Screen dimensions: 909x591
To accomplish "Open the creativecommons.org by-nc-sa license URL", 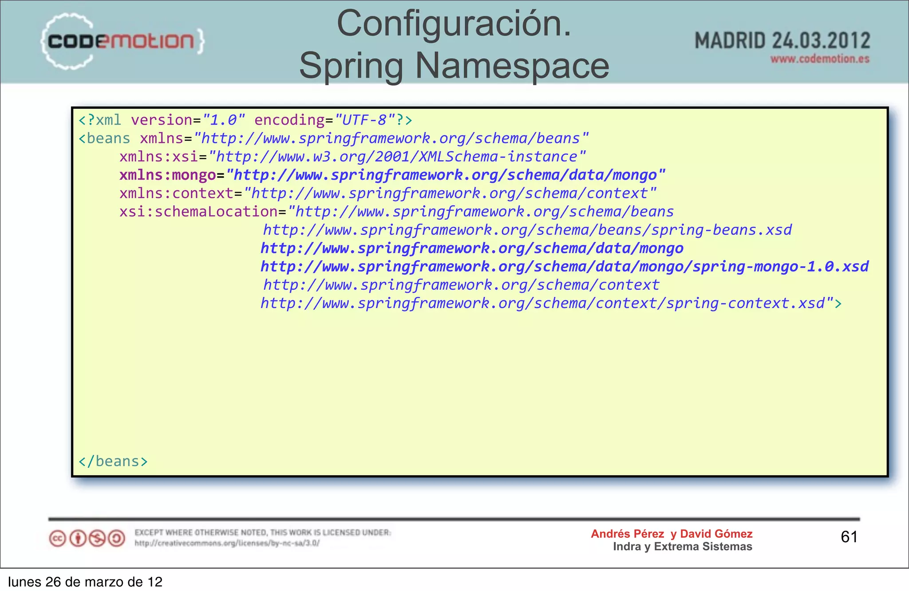I will pyautogui.click(x=227, y=543).
